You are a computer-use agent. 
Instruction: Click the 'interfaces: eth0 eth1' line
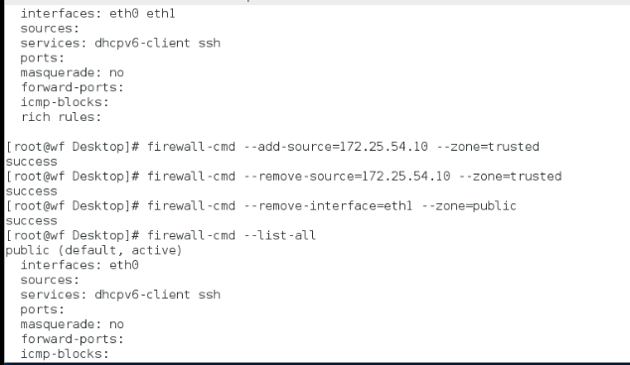pyautogui.click(x=98, y=14)
